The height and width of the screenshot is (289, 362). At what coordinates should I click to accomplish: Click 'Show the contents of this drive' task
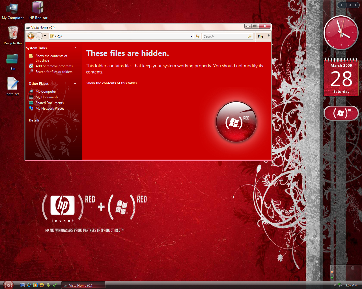51,58
